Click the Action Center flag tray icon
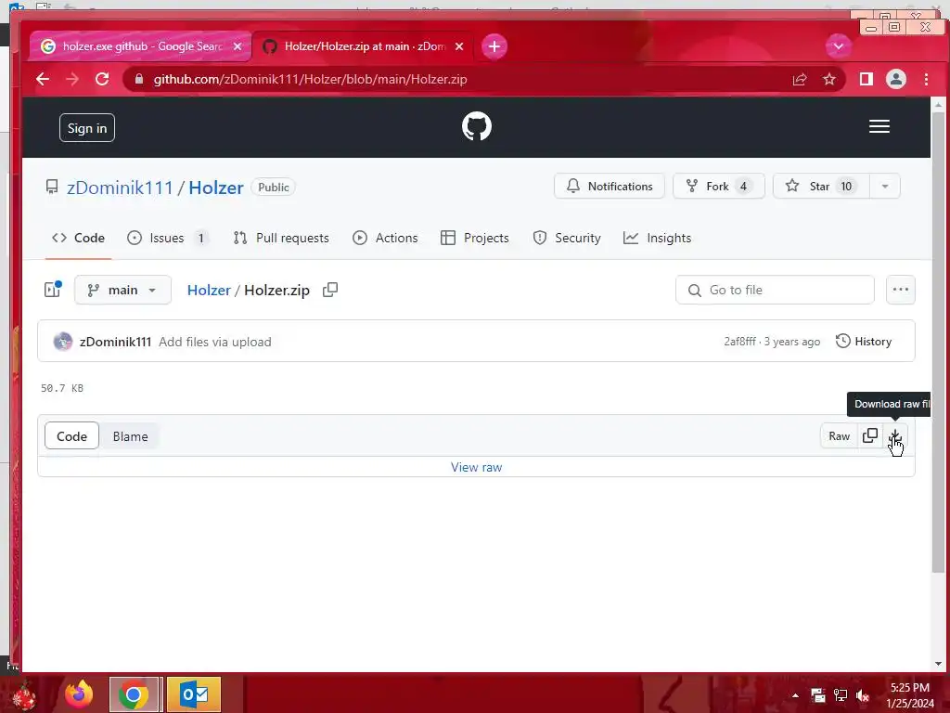 tap(818, 695)
